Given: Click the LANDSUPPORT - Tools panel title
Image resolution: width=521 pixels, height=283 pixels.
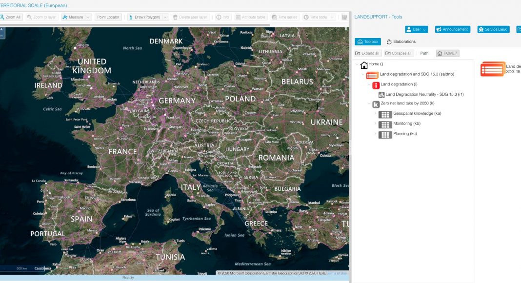Looking at the screenshot, I should [378, 17].
